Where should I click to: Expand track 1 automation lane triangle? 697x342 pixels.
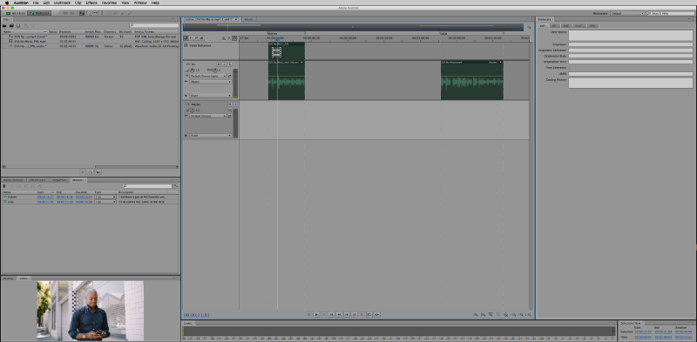pyautogui.click(x=186, y=96)
